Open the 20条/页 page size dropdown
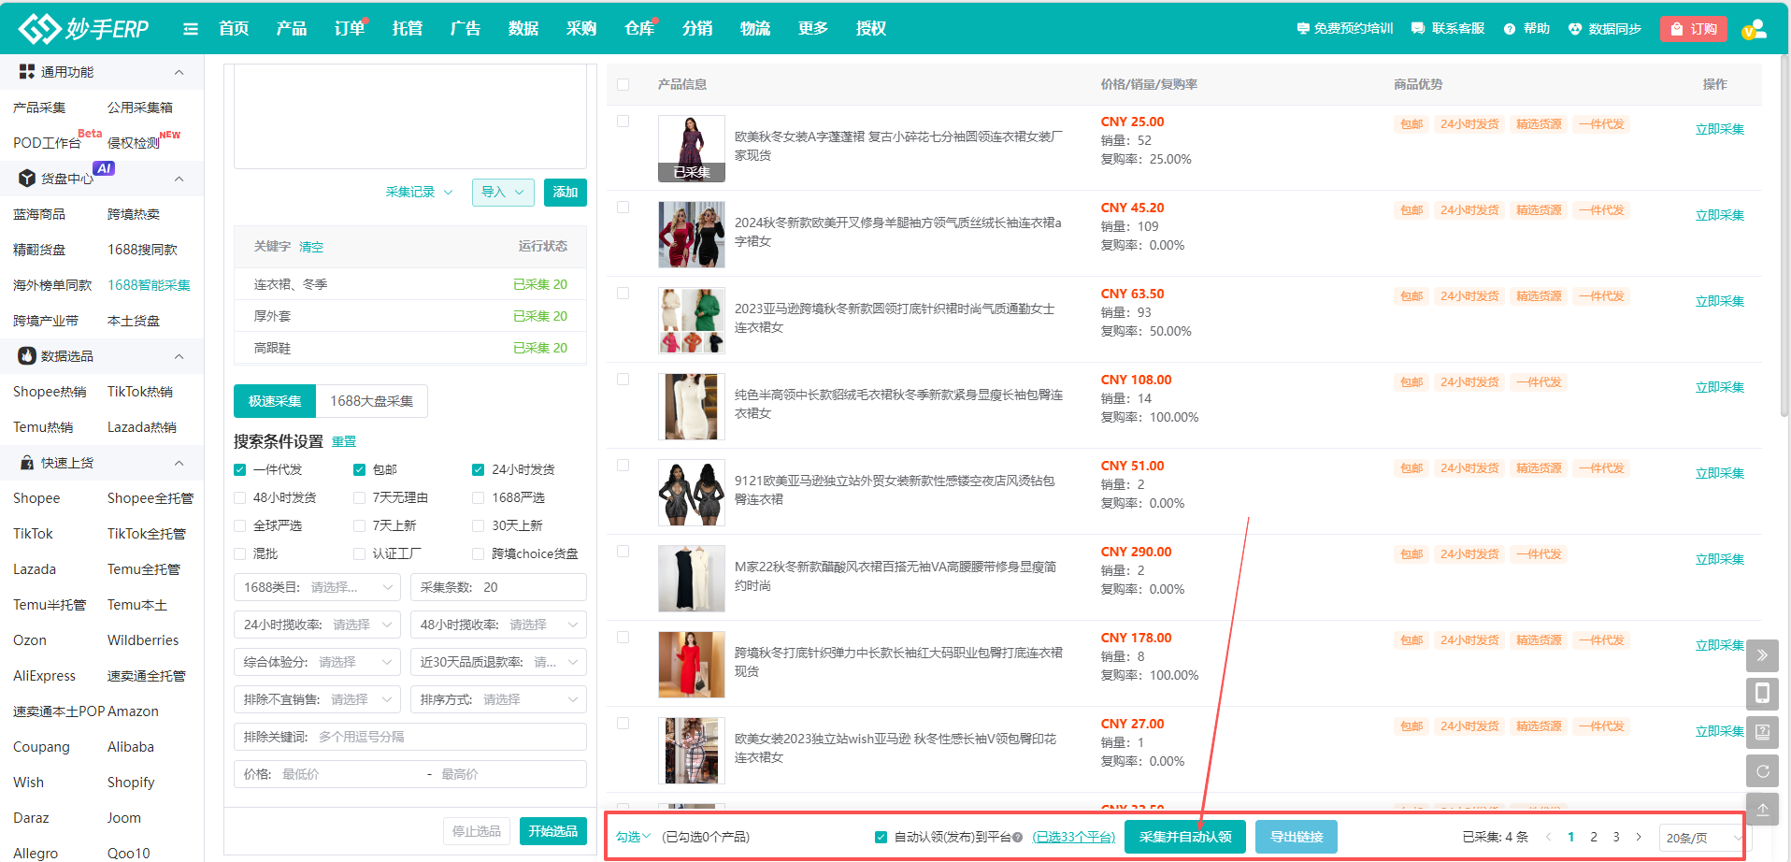This screenshot has width=1791, height=862. click(x=1700, y=838)
